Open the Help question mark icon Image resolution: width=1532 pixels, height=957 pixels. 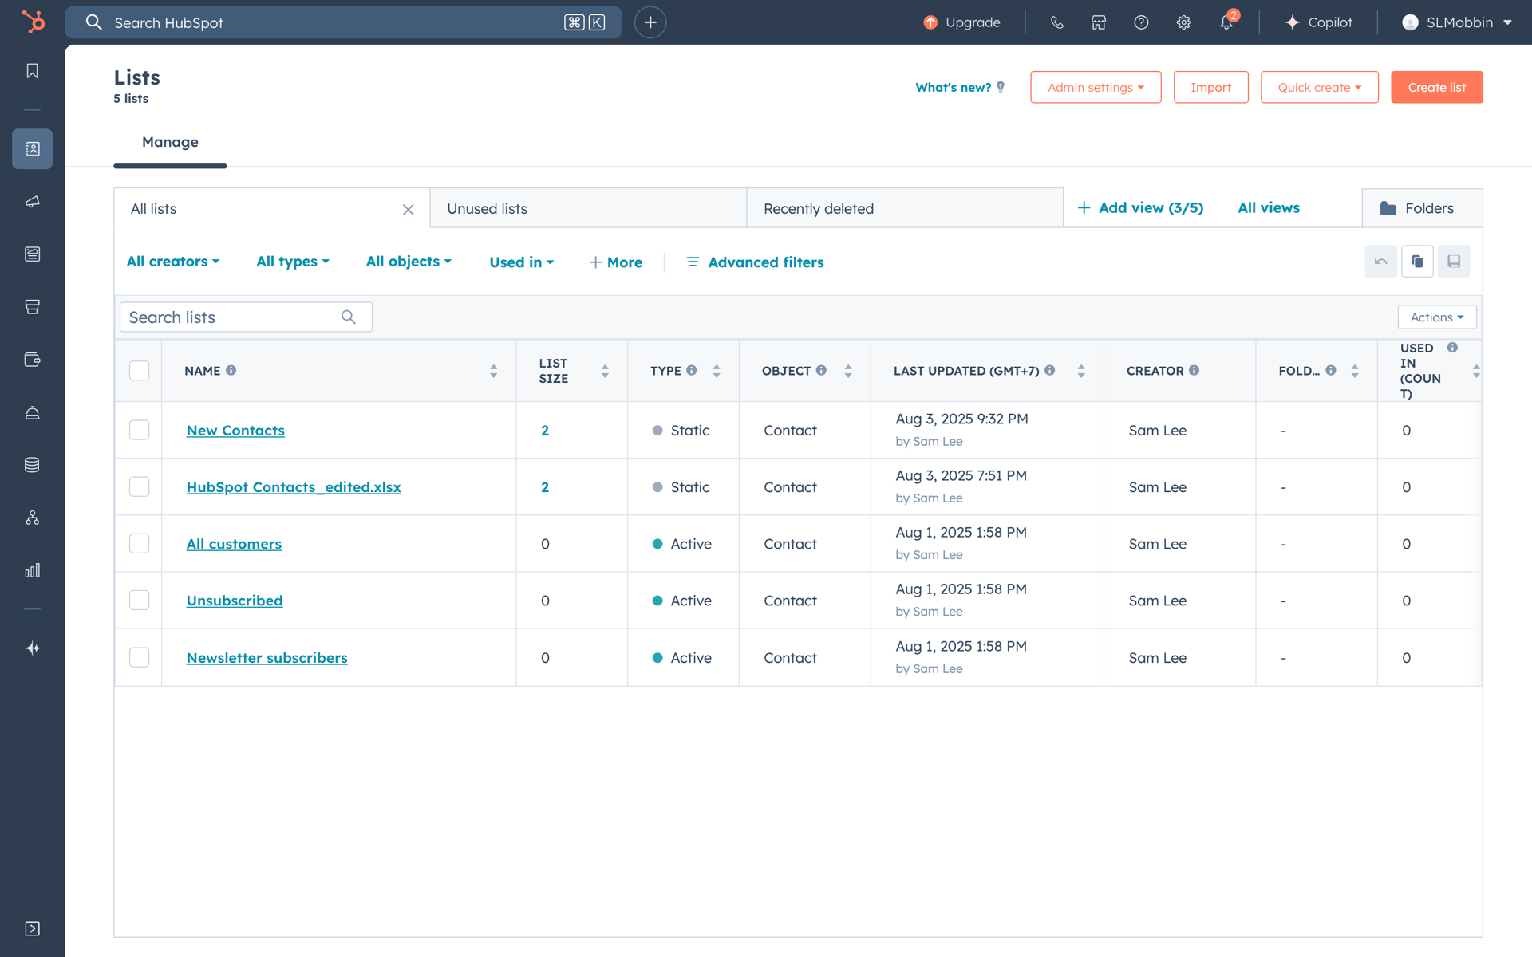pos(1141,22)
